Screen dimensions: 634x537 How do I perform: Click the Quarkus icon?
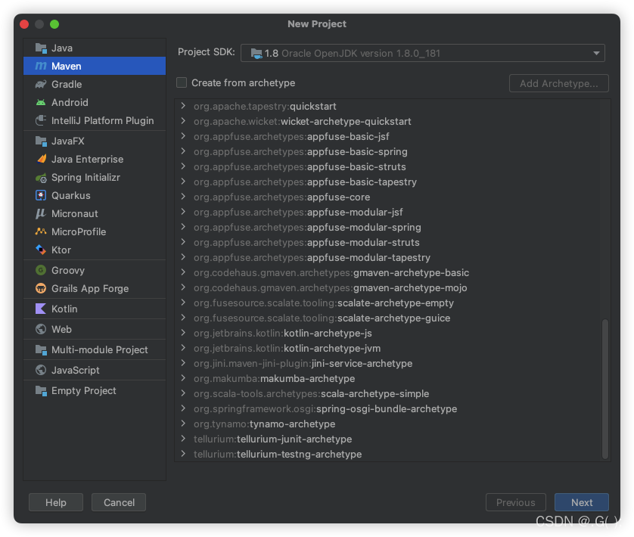click(x=41, y=195)
